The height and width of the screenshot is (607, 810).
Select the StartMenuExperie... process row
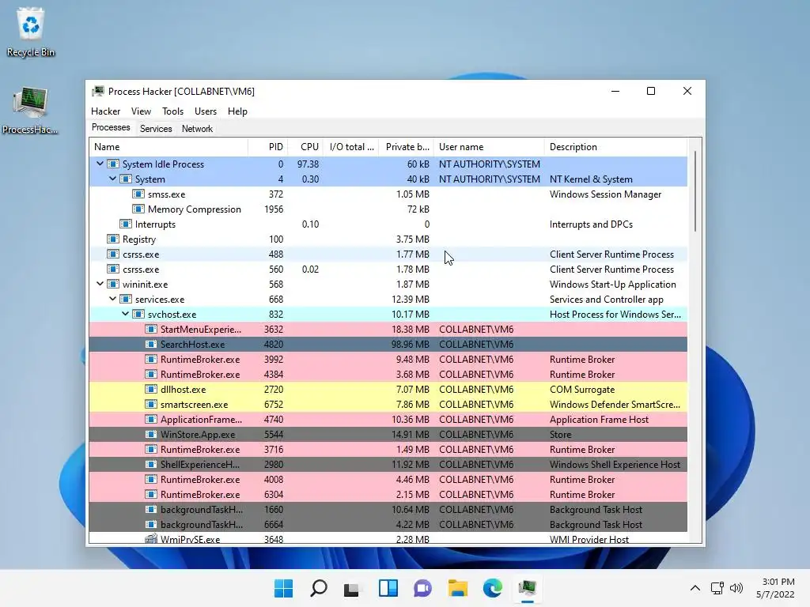point(388,330)
